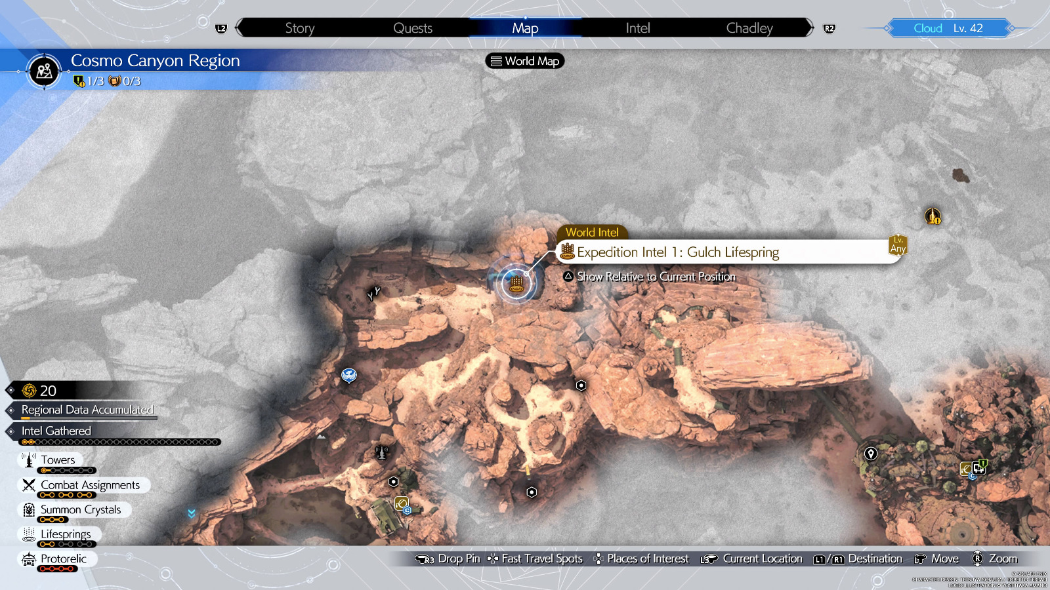Select the Towers tracker icon in the sidebar
This screenshot has height=590, width=1050.
click(x=29, y=460)
